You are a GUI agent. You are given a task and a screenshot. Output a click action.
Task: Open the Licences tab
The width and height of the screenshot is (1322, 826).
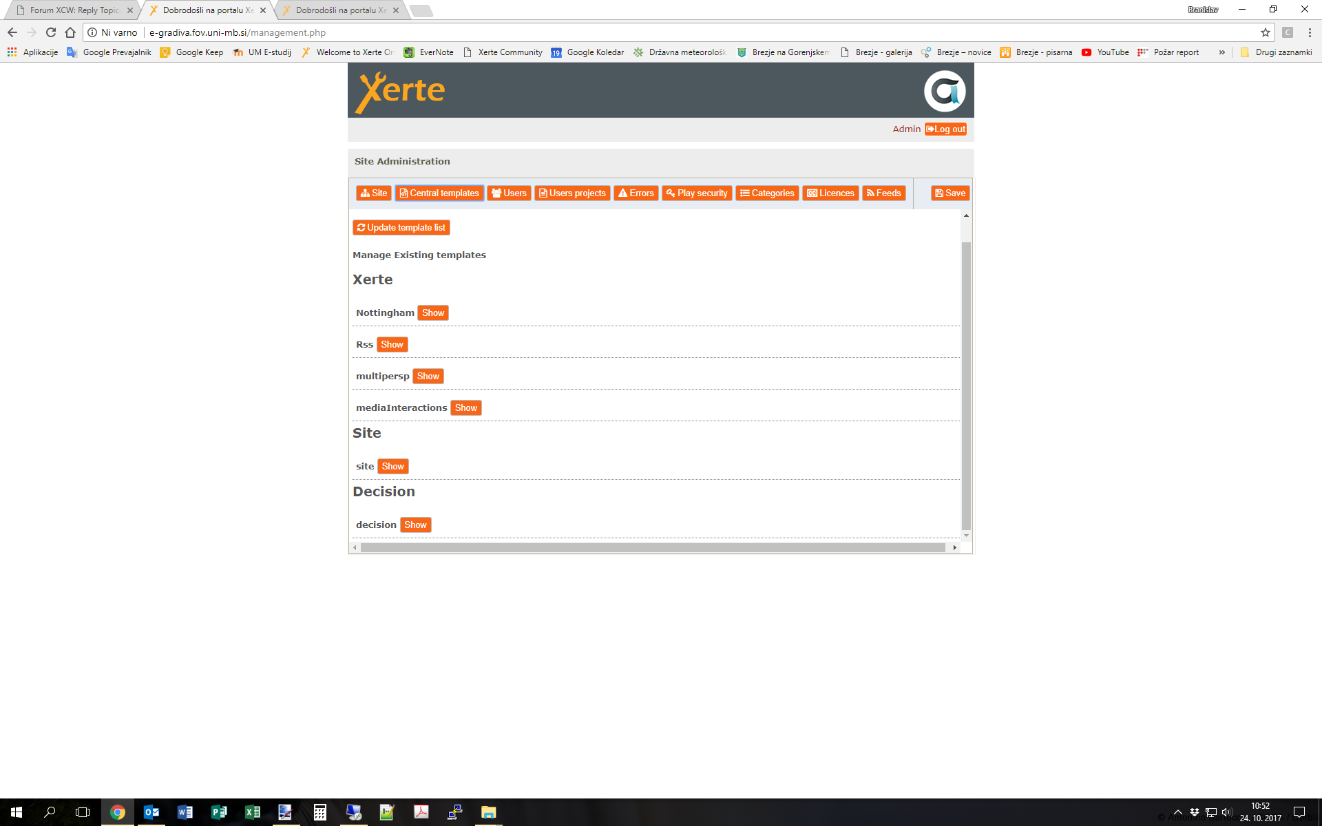[x=830, y=193]
